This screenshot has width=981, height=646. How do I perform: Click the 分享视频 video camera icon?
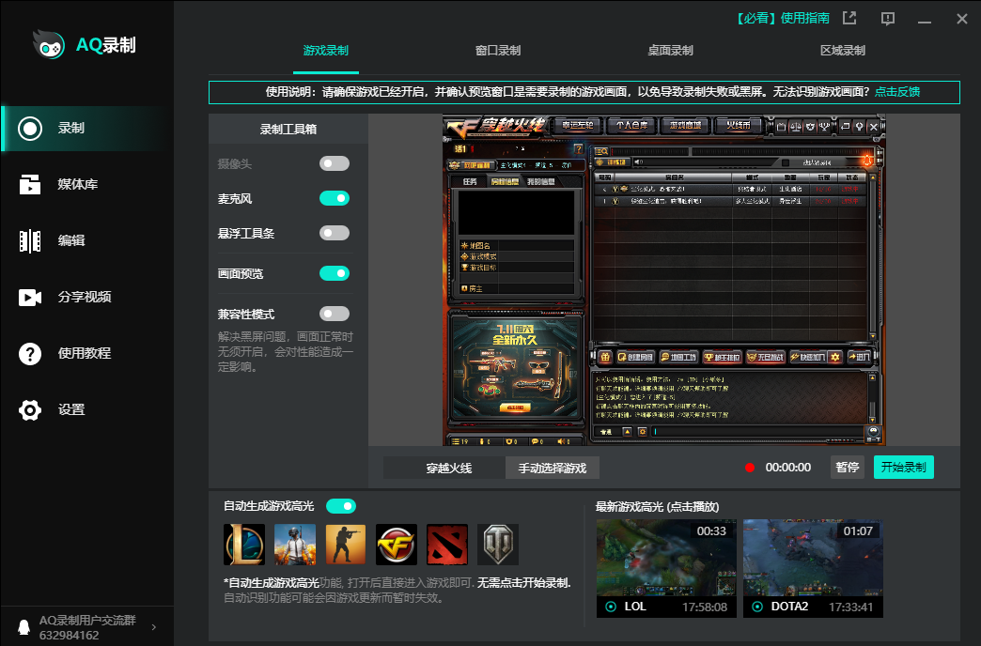tap(30, 297)
